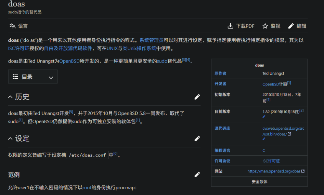Click 1.82 (2019年10月18日) version text
The image size is (324, 195).
pos(281,112)
